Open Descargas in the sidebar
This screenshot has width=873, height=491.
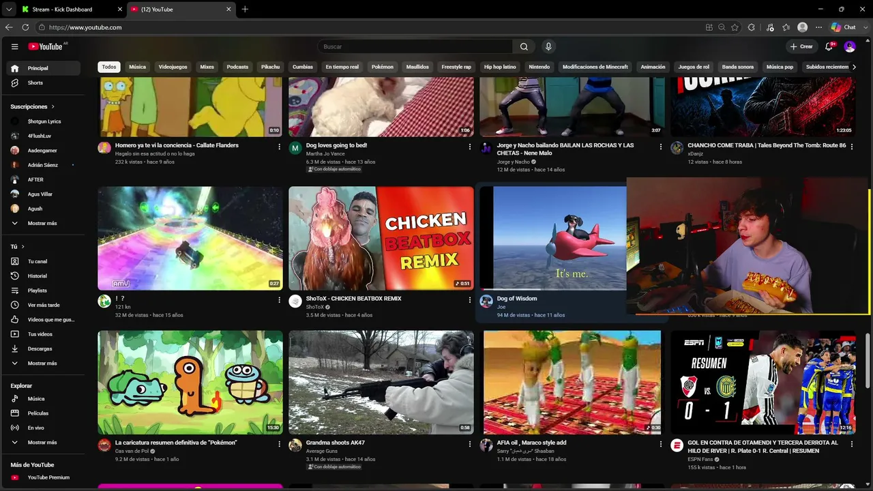tap(44, 348)
